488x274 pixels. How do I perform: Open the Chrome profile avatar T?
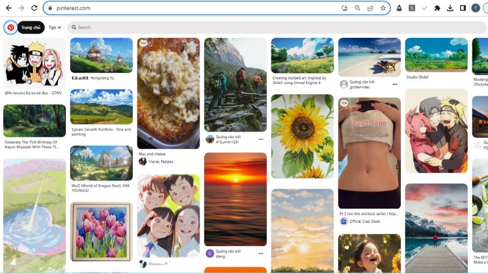click(x=475, y=8)
